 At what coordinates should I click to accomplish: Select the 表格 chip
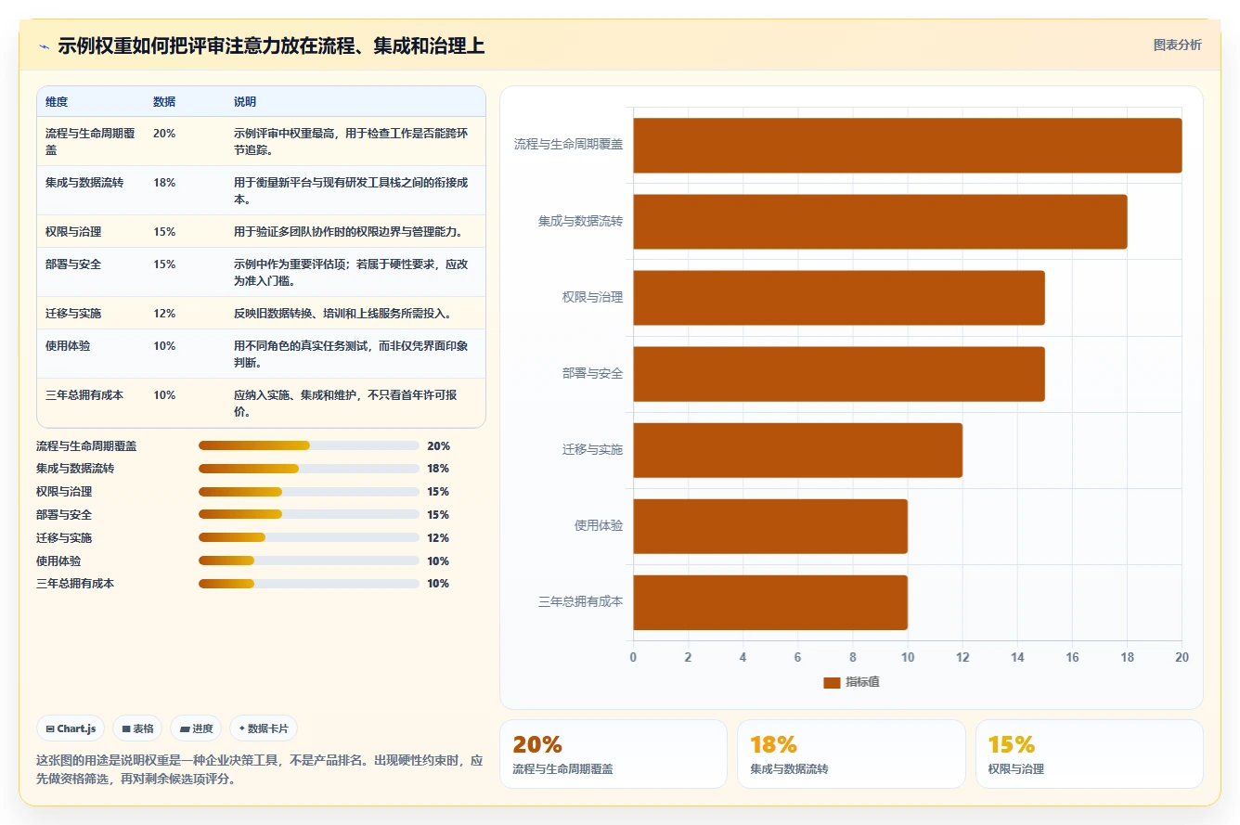(137, 728)
